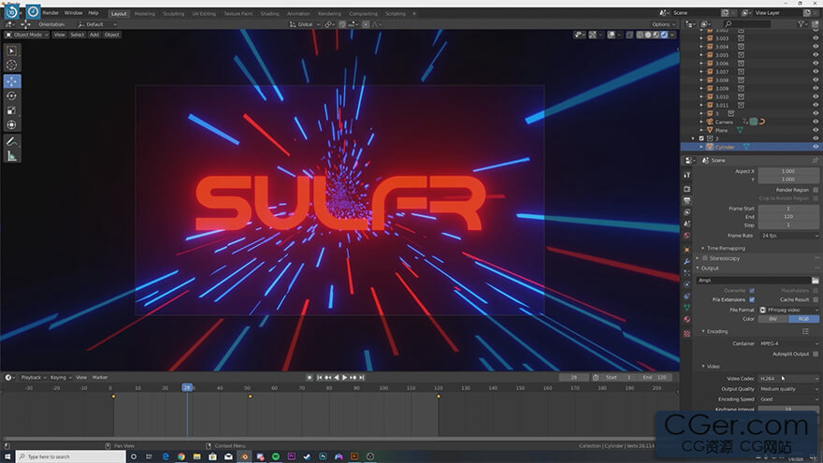Open the Tool properties tab

click(687, 174)
